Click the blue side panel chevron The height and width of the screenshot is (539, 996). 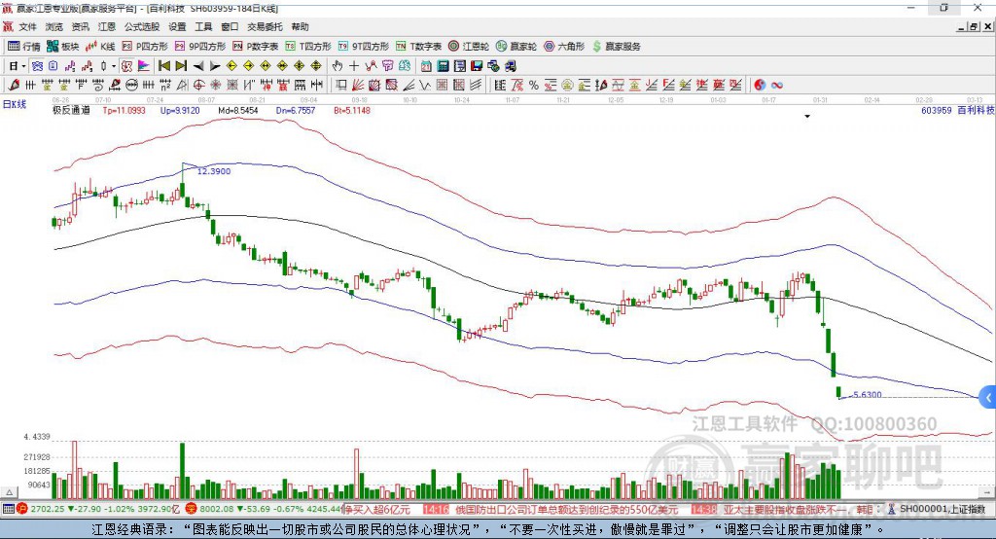click(x=988, y=398)
